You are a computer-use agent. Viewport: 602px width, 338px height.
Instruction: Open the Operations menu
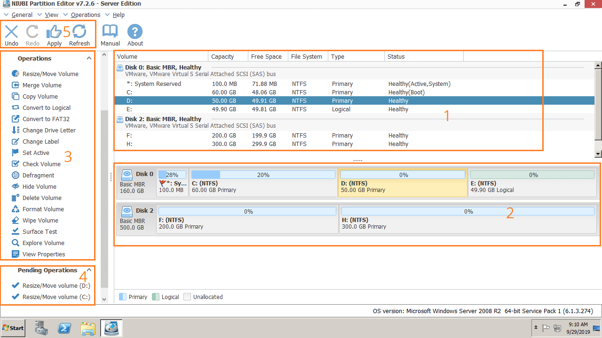[85, 15]
